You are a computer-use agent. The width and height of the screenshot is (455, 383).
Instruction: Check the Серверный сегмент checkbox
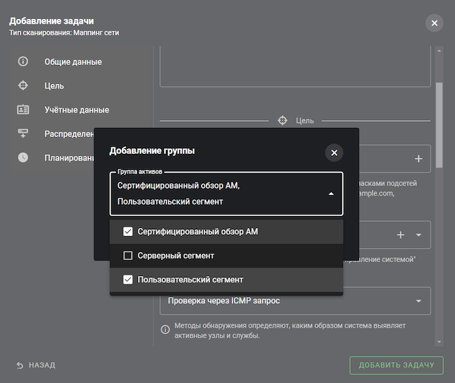point(128,256)
